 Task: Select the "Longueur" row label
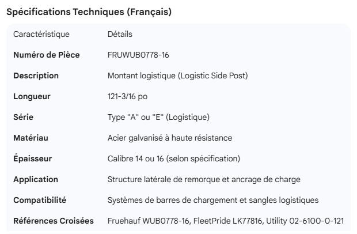pos(32,96)
